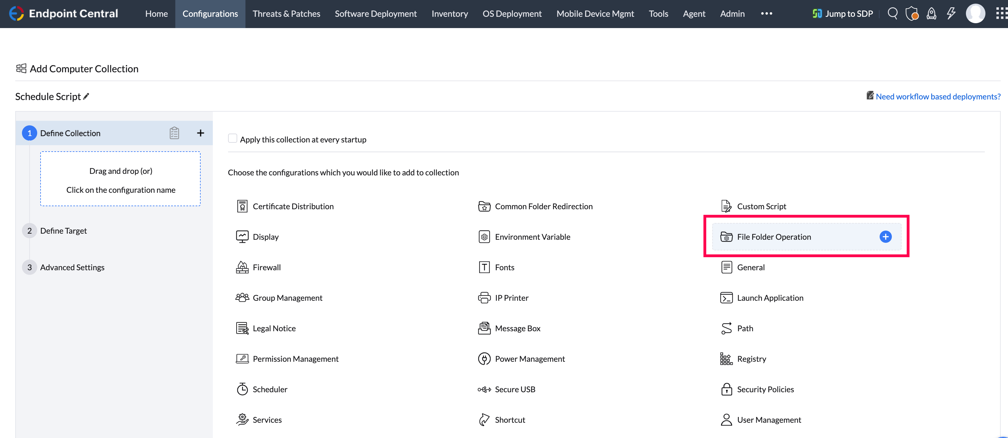
Task: Click the Fonts letter T icon
Action: click(x=484, y=267)
